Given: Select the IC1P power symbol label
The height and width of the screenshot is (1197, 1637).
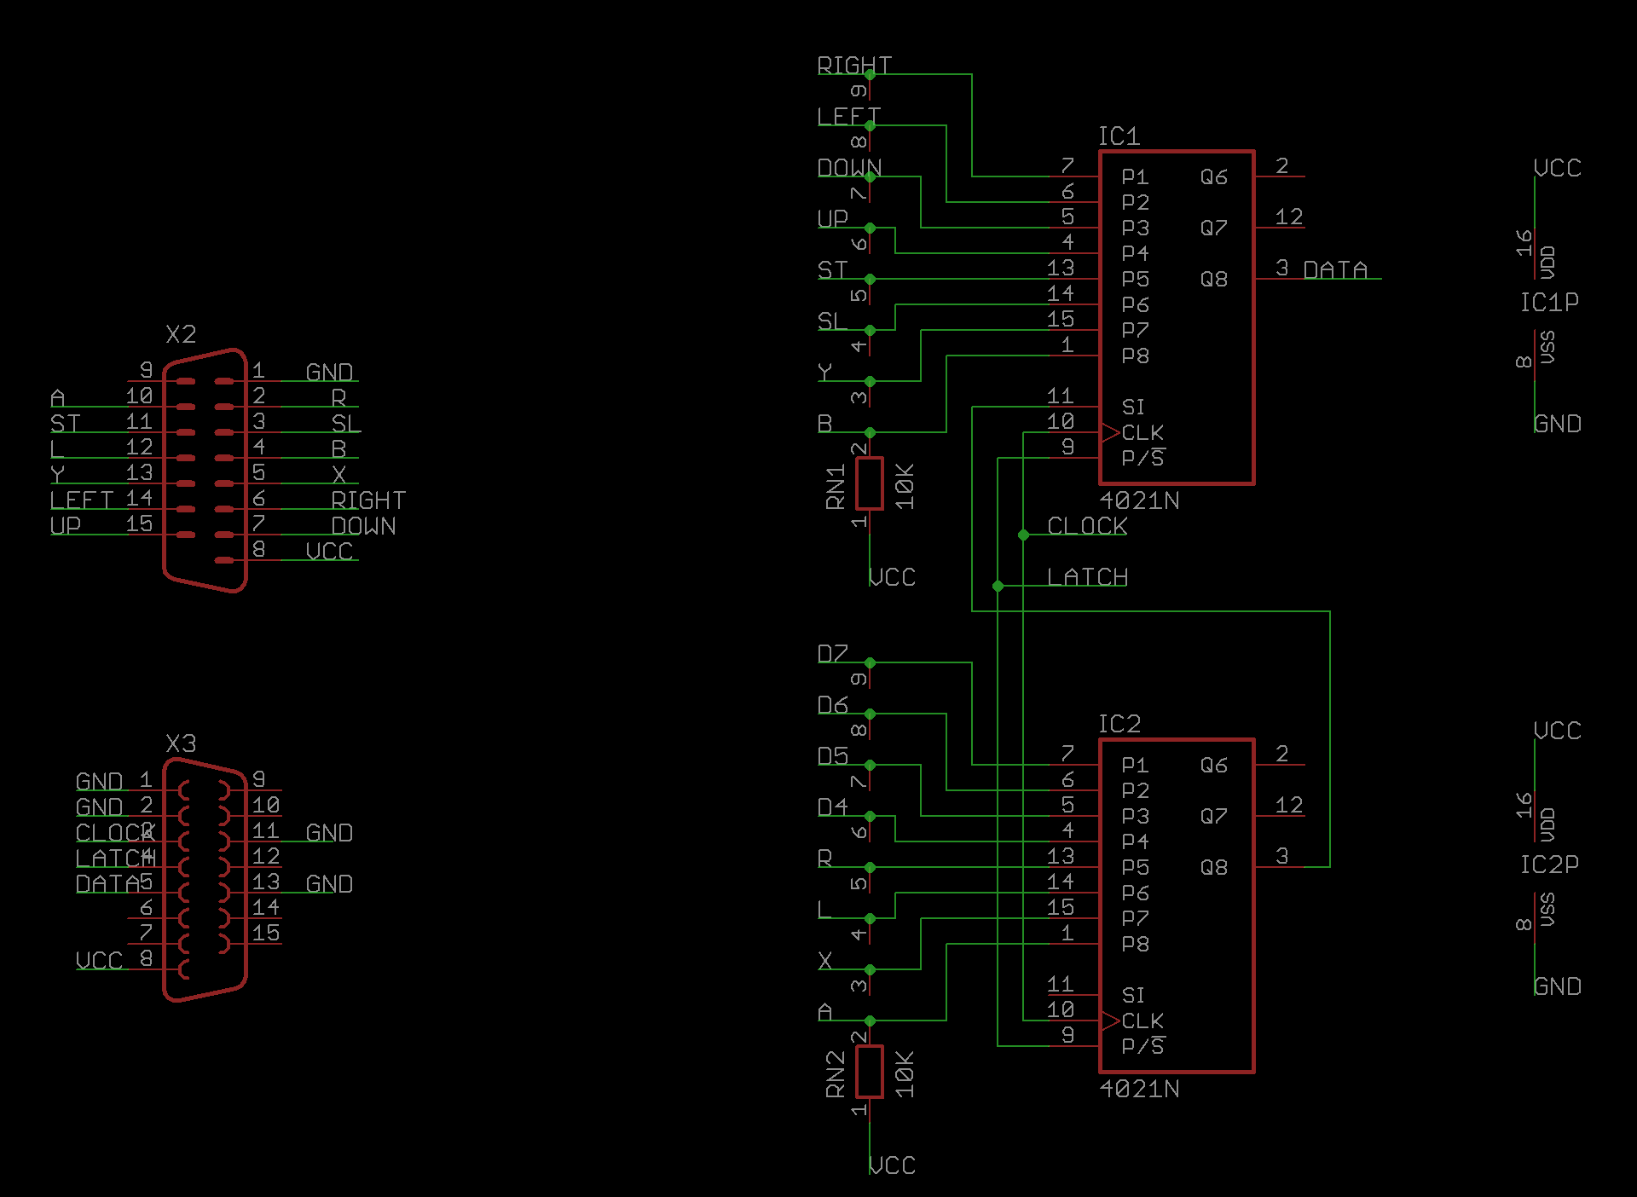Looking at the screenshot, I should (1549, 302).
